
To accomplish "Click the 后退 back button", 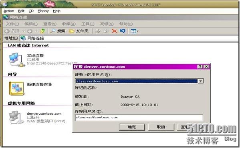I will pos(12,31).
